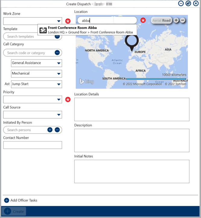
Task: Clear the Template search with minus icon
Action: pos(57,37)
